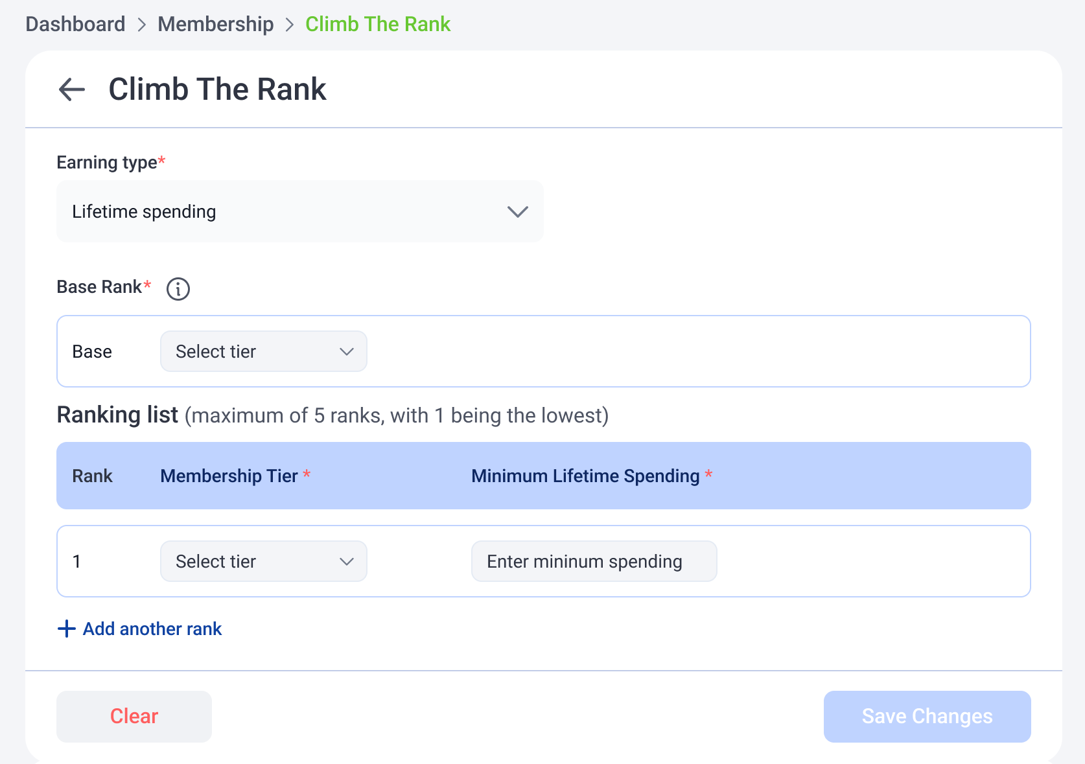Click the chevron arrow in Earning type field
This screenshot has height=764, width=1085.
click(517, 212)
